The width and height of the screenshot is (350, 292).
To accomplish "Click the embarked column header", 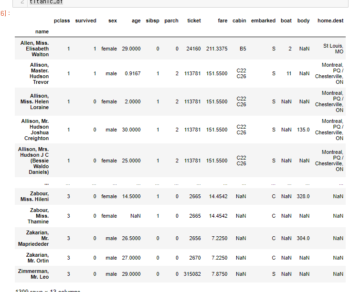I will pyautogui.click(x=263, y=20).
